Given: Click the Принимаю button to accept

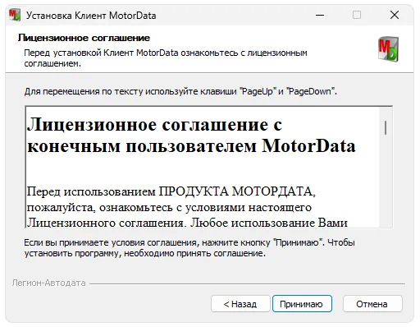Looking at the screenshot, I should (302, 304).
